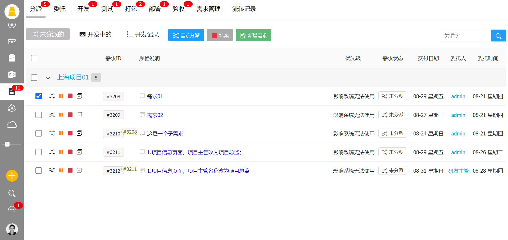Click the blue 需求分派 button
508x240 pixels.
tap(186, 35)
